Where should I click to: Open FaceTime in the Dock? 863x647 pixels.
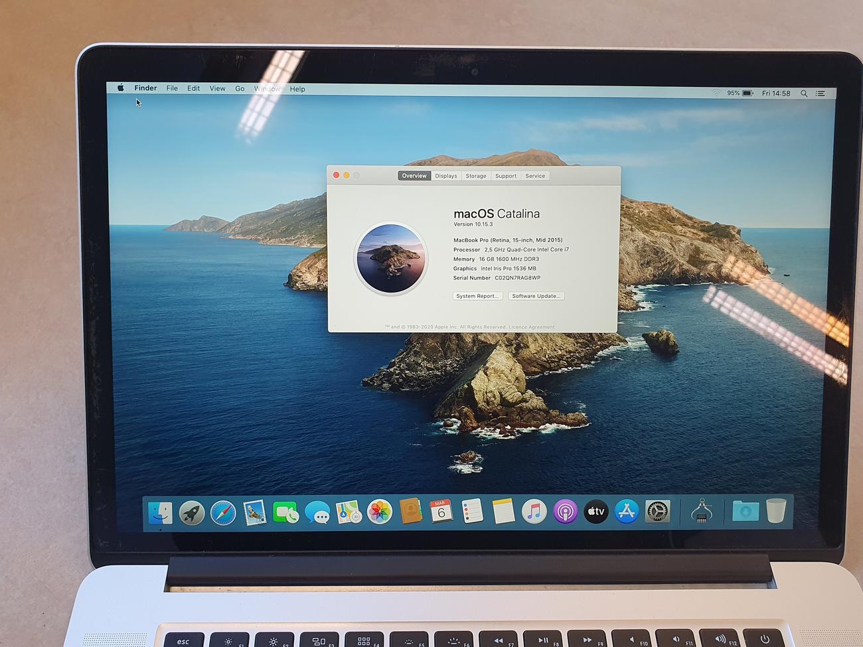coord(285,513)
